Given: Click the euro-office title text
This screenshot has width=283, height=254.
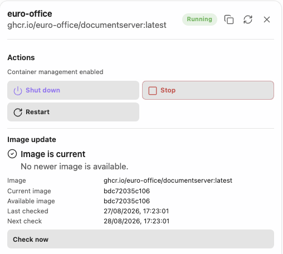Looking at the screenshot, I should click(30, 14).
